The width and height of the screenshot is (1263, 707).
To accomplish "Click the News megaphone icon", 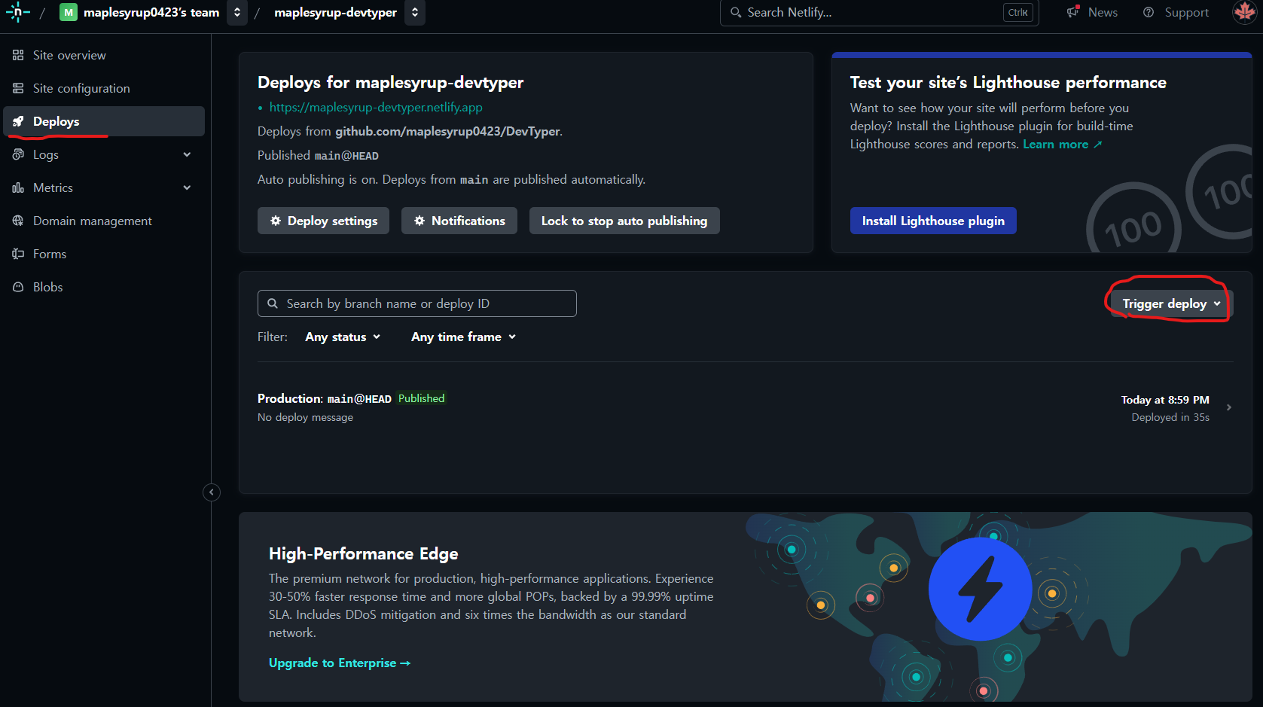I will (x=1073, y=12).
